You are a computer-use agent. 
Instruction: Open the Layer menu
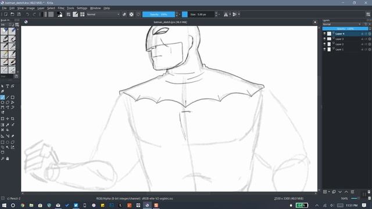[x=41, y=8]
